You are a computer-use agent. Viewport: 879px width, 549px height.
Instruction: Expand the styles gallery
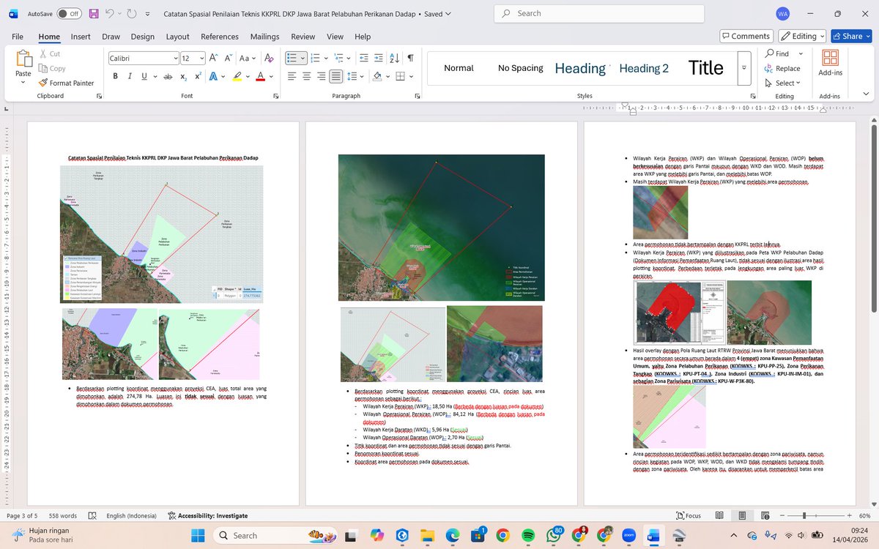point(744,67)
